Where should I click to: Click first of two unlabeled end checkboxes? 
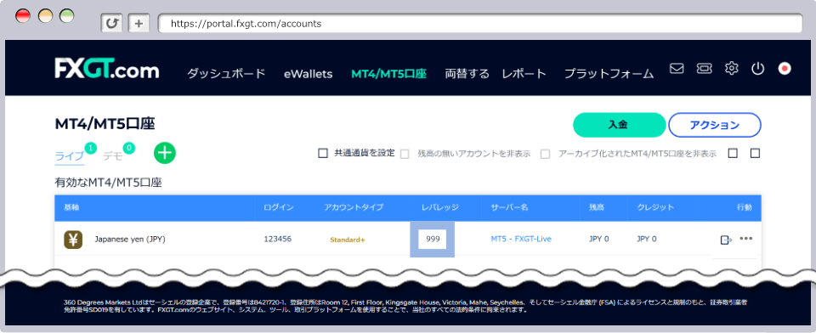pyautogui.click(x=733, y=153)
